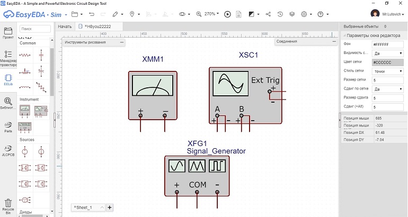
Task: Click the library panel vertical scrollbar
Action: click(52, 71)
